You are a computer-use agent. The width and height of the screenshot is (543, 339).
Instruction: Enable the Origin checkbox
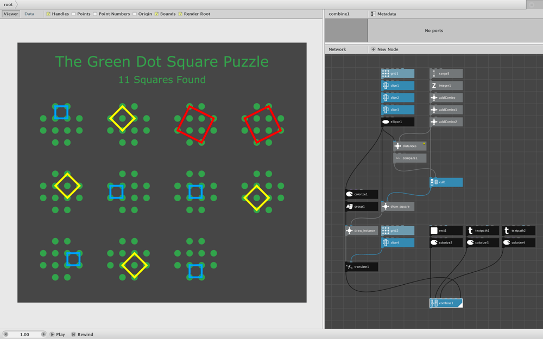[134, 14]
